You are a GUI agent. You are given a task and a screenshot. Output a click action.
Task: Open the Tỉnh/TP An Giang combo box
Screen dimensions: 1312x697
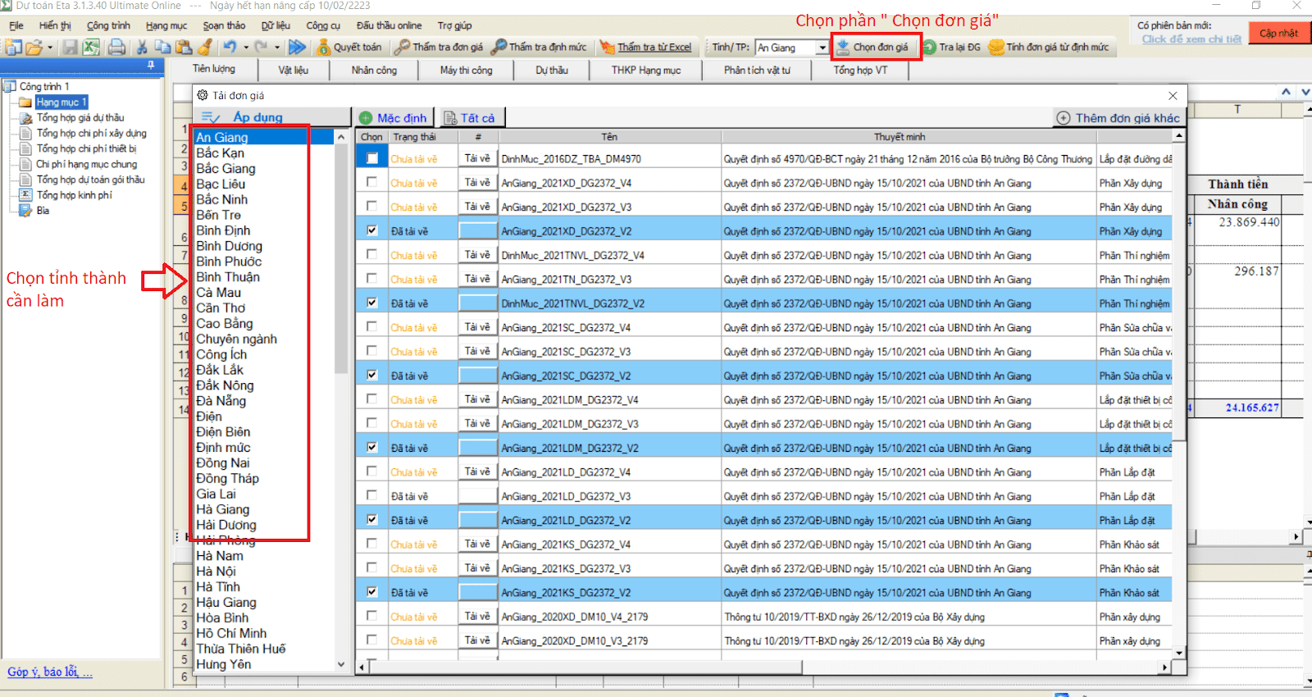(x=792, y=48)
